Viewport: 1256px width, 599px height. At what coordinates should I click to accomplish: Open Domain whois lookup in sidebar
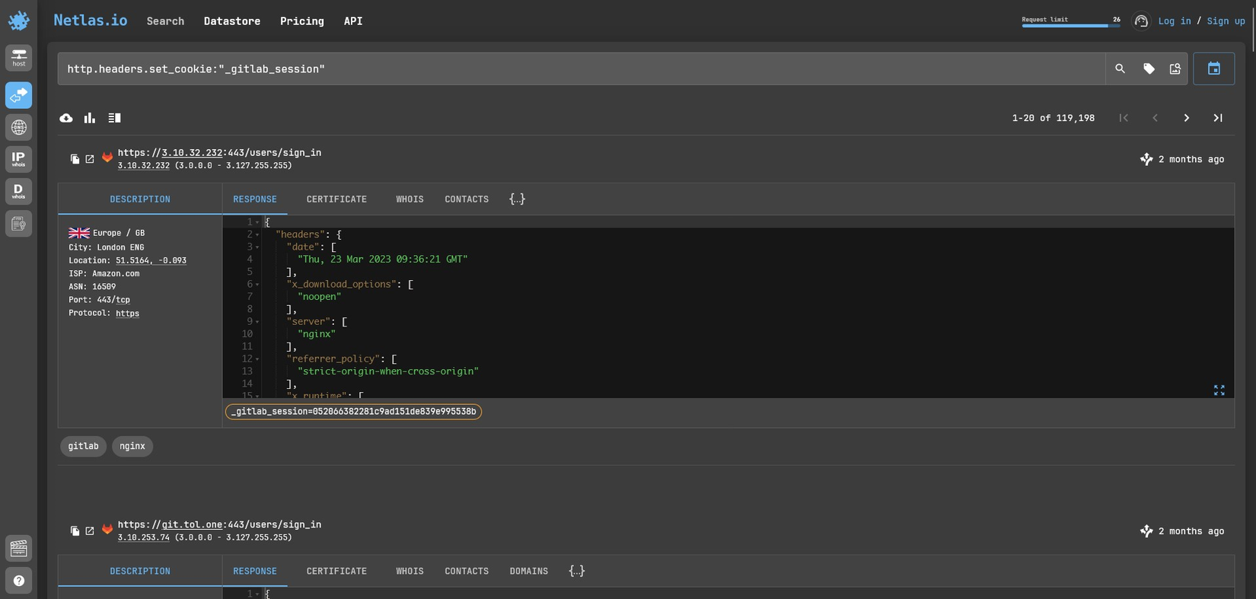click(x=18, y=191)
